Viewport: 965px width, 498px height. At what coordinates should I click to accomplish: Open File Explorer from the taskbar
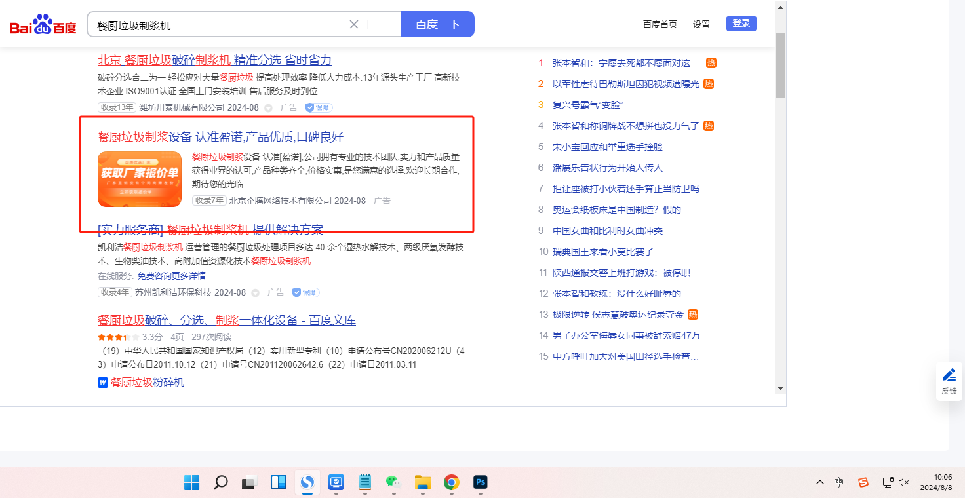click(x=422, y=483)
